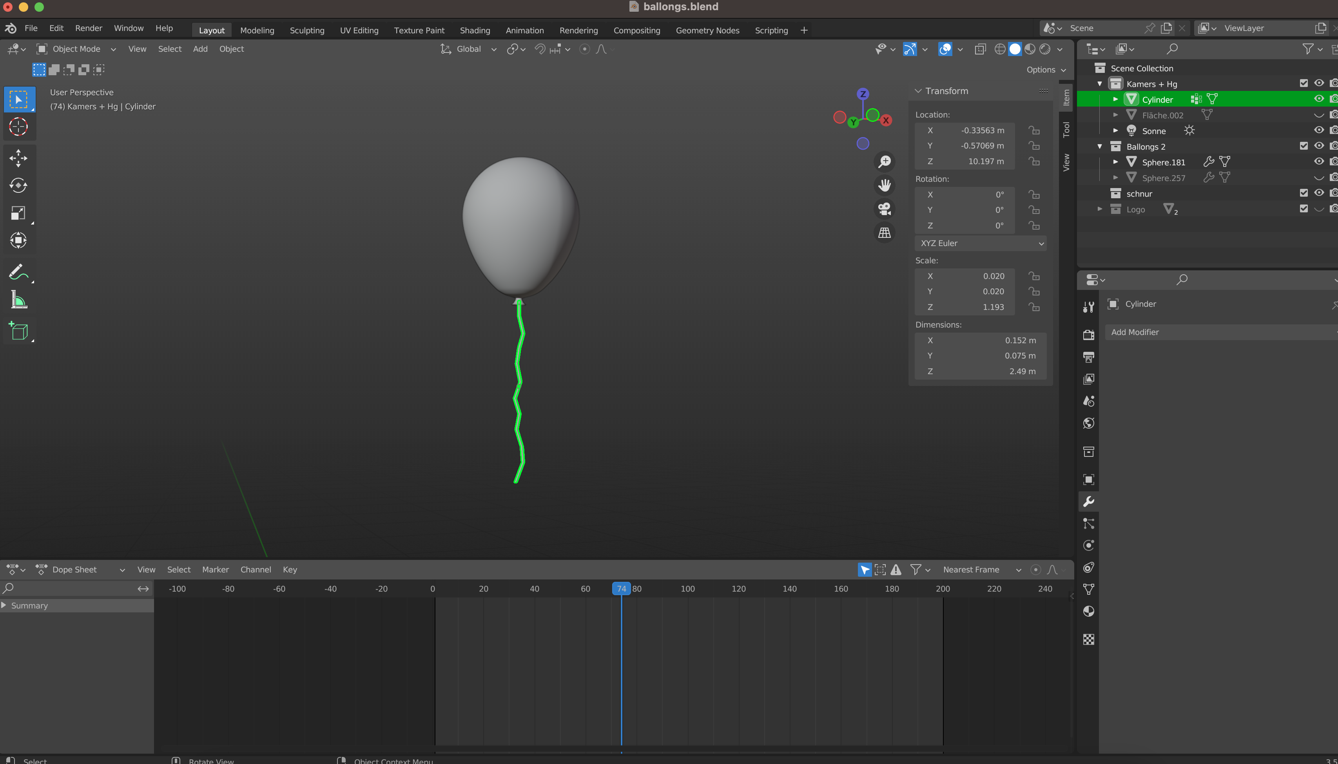Image resolution: width=1338 pixels, height=764 pixels.
Task: Click the Z scale value field
Action: tap(965, 307)
